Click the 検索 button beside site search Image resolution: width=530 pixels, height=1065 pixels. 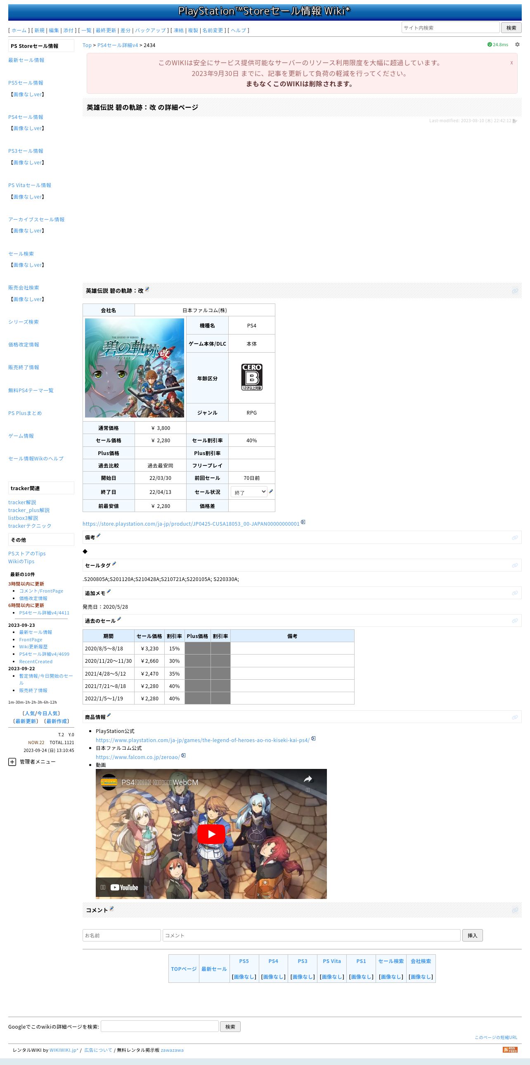511,28
